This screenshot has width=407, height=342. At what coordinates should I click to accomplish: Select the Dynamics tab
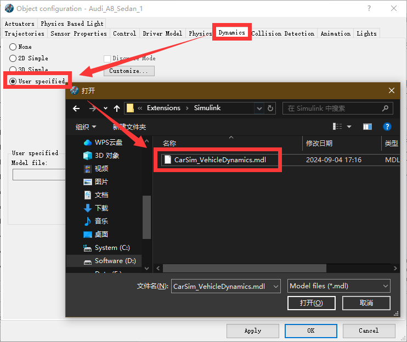232,32
